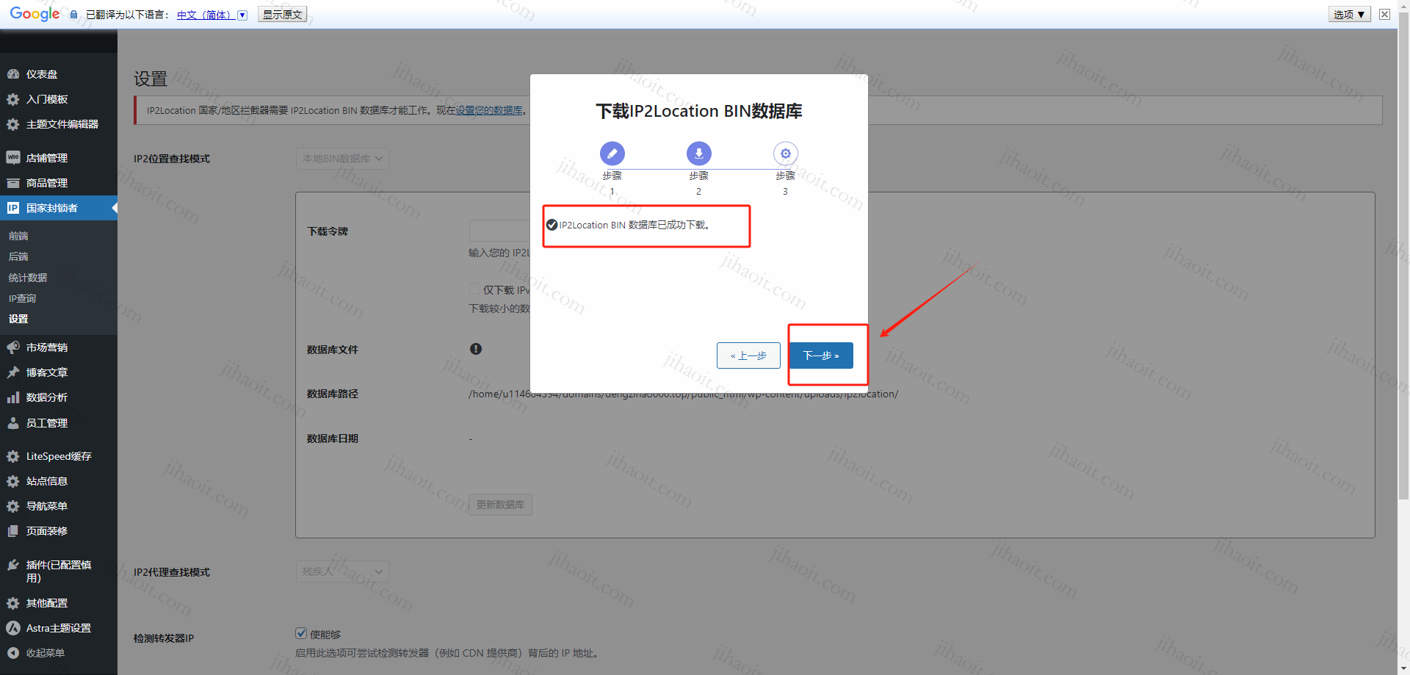1410x675 pixels.
Task: Click the 下载令牌 input field
Action: (x=499, y=231)
